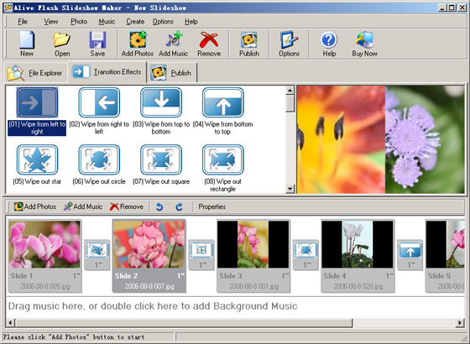Select the Wipe from bottom to top effect
The image size is (470, 344).
222,111
